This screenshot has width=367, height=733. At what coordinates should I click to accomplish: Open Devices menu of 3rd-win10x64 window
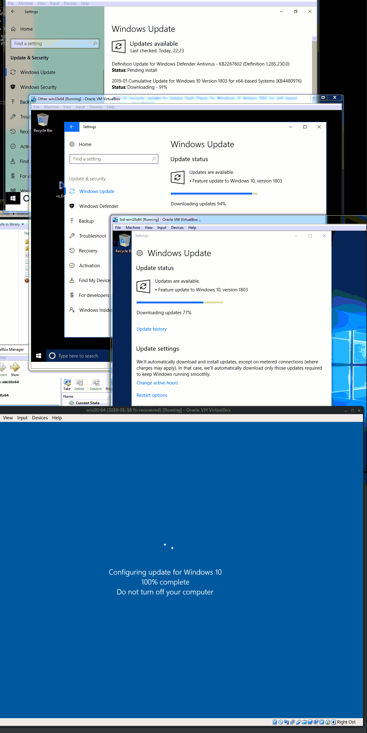177,228
